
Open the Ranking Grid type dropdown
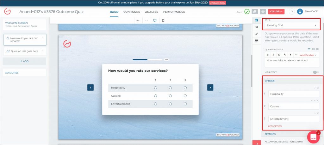[x=291, y=25]
